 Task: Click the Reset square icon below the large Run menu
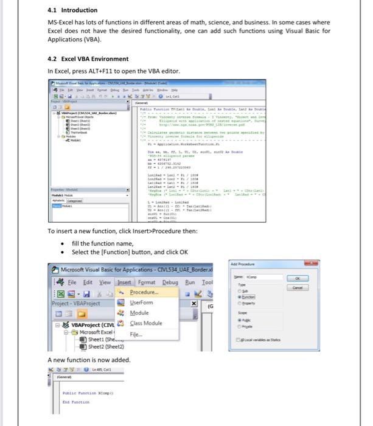(x=187, y=294)
